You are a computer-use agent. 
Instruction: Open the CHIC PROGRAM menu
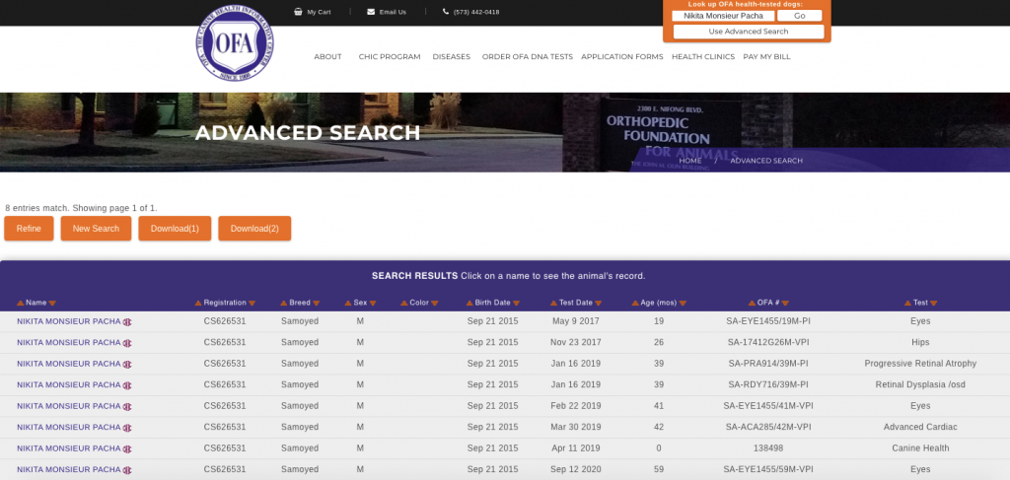(390, 56)
